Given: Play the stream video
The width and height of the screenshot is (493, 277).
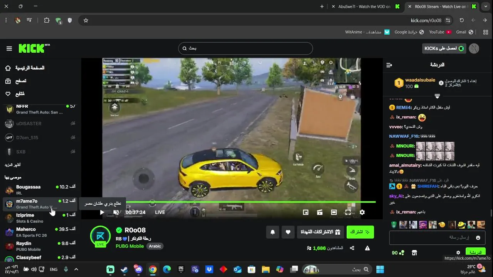Looking at the screenshot, I should [x=102, y=212].
